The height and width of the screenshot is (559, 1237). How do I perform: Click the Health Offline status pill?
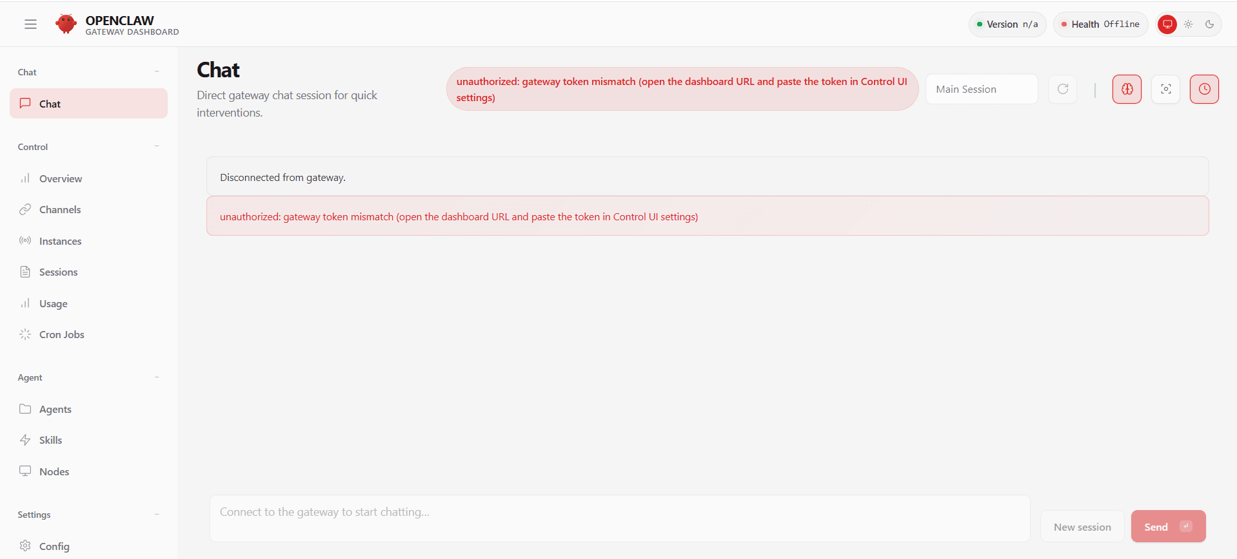pyautogui.click(x=1100, y=24)
